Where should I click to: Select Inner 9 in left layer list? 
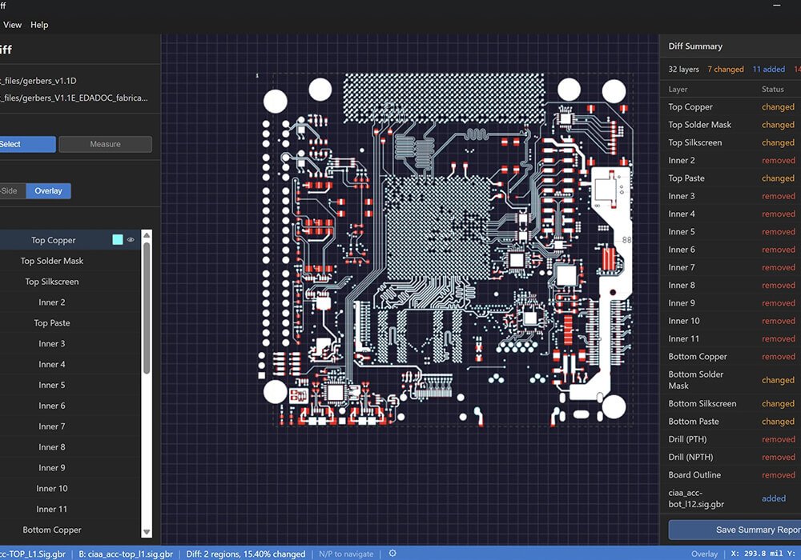click(x=70, y=468)
